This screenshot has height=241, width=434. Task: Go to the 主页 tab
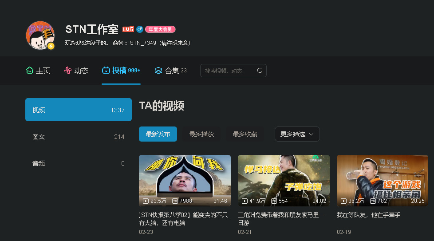click(38, 71)
